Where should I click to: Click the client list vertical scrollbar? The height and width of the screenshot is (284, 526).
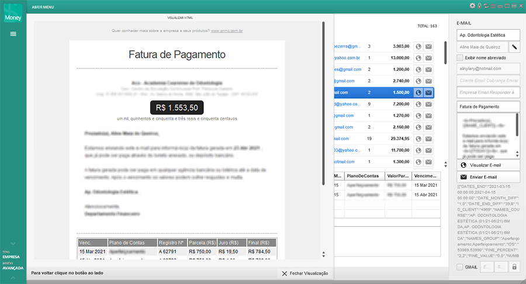pyautogui.click(x=445, y=53)
